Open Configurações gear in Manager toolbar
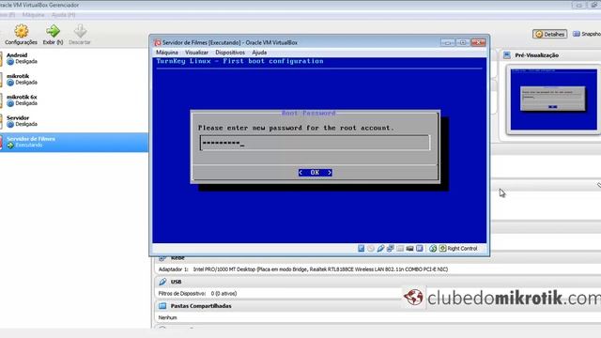This screenshot has width=601, height=338. pos(21,35)
